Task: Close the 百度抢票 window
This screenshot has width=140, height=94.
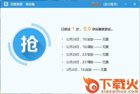Action: coord(135,4)
